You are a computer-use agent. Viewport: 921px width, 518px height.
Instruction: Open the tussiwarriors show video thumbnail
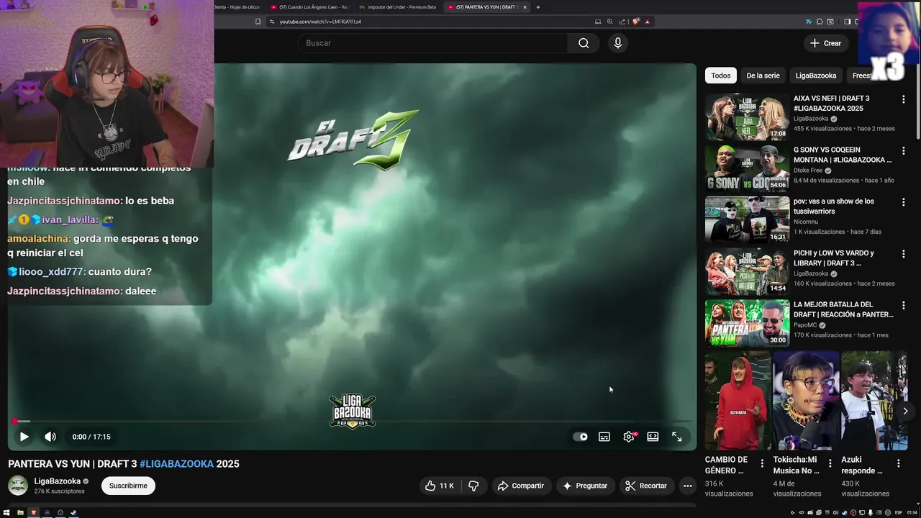click(x=747, y=220)
